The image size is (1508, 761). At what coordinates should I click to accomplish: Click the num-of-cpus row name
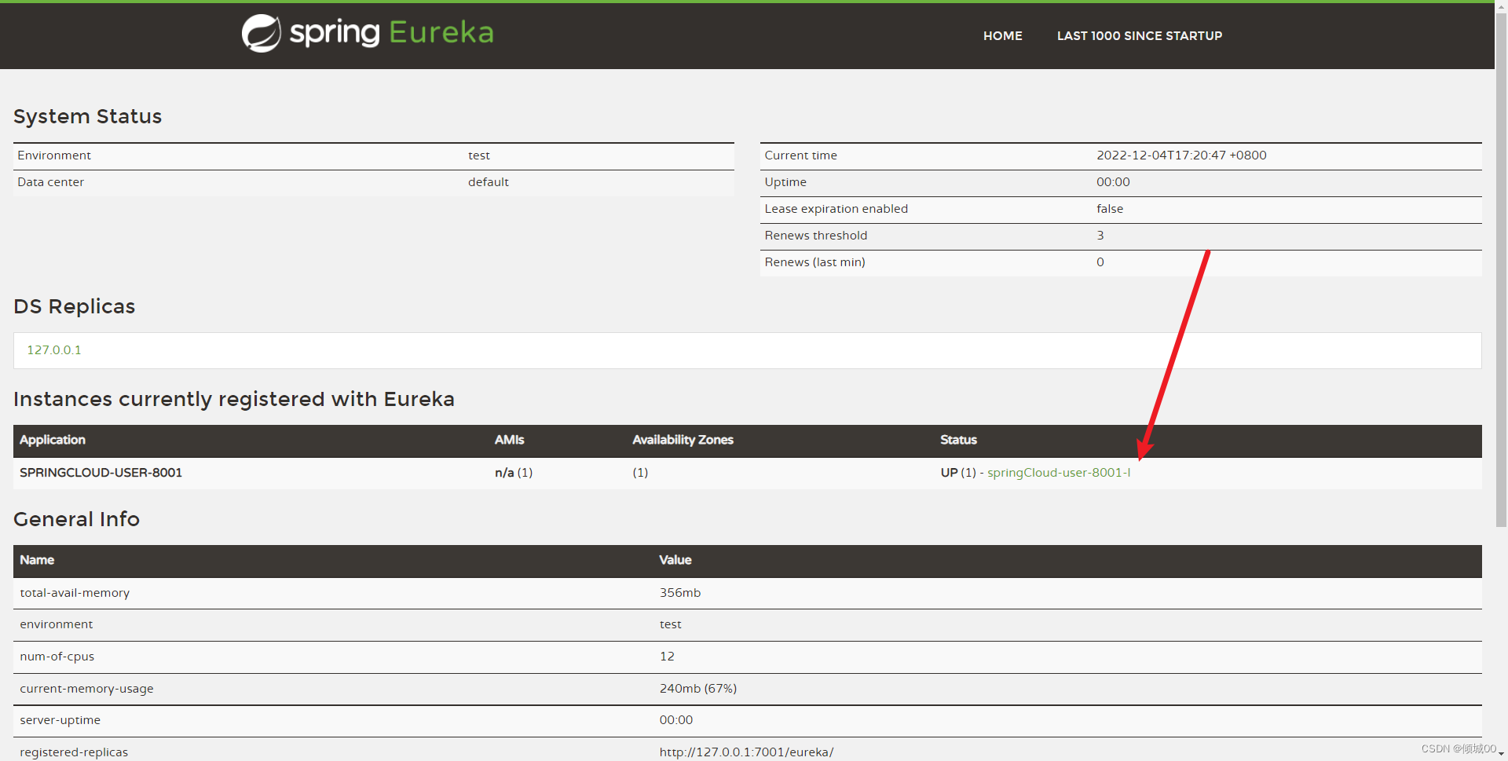coord(57,657)
